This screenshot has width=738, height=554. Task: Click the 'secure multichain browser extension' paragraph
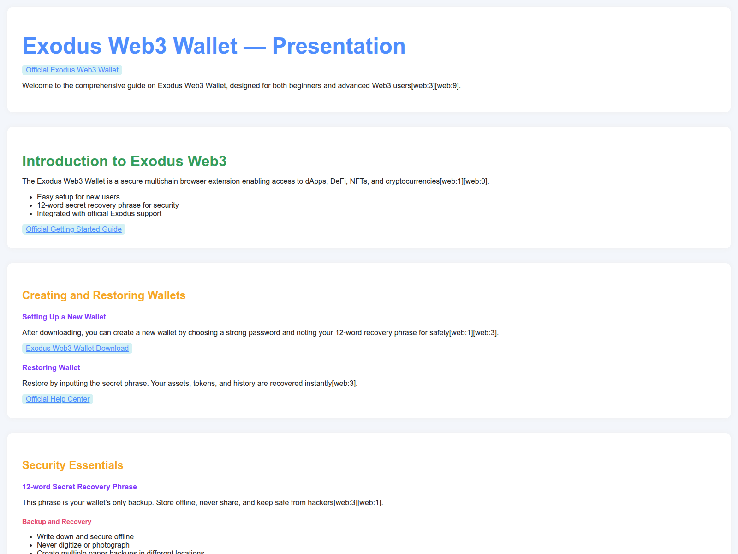point(256,181)
